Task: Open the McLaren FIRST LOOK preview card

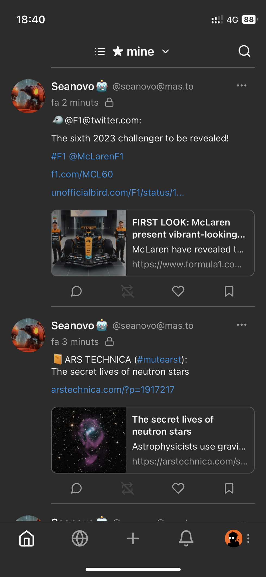Action: [153, 243]
